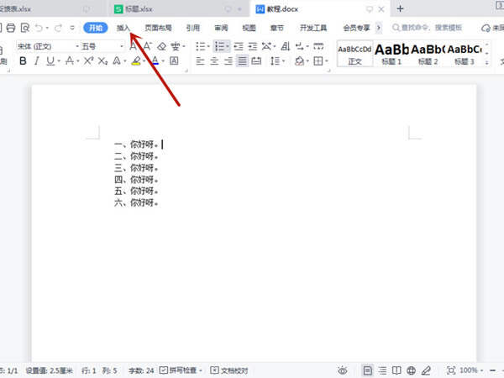Open the phonetic guide (拼音) tool

pos(176,46)
